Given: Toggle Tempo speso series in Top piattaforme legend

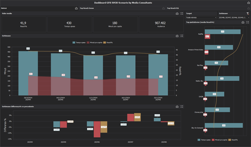Looking at the screenshot, I should 204,140.
